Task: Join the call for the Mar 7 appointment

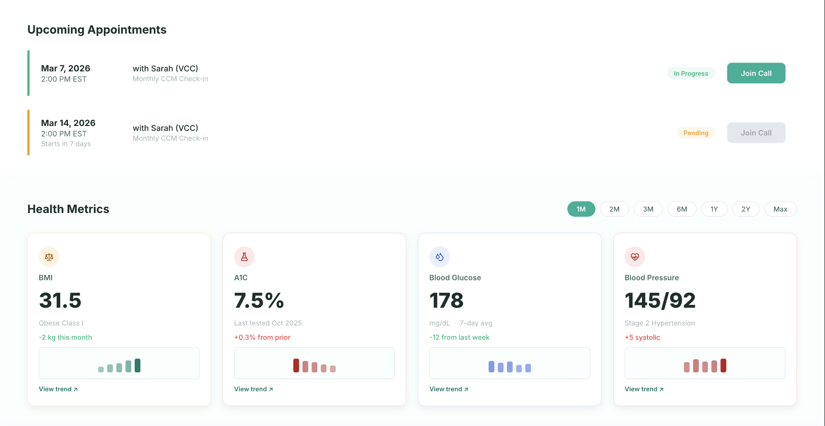Action: tap(756, 73)
